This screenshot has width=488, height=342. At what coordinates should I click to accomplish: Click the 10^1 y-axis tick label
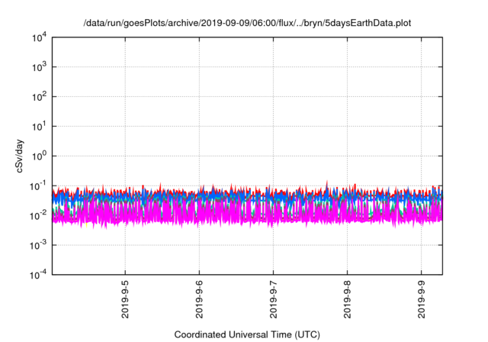click(39, 127)
